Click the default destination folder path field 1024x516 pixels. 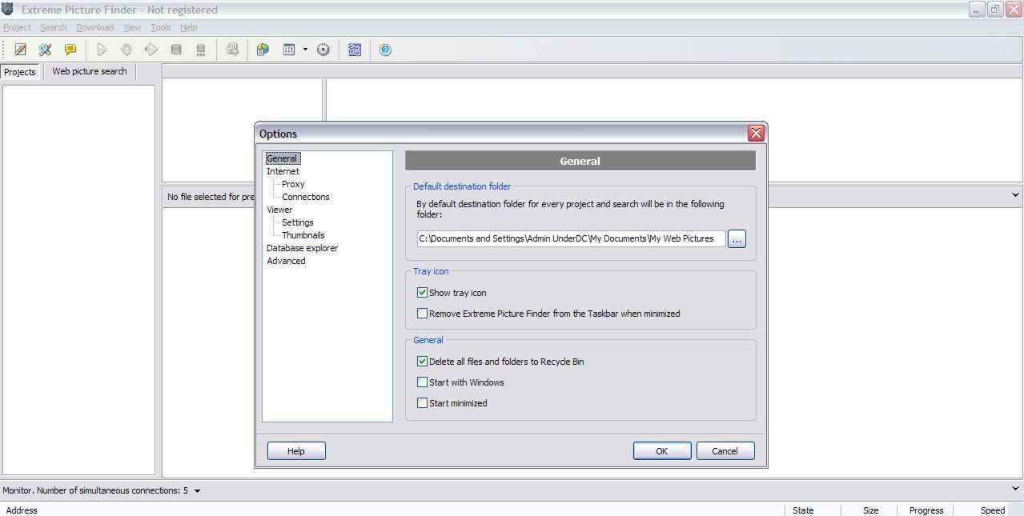pos(571,238)
